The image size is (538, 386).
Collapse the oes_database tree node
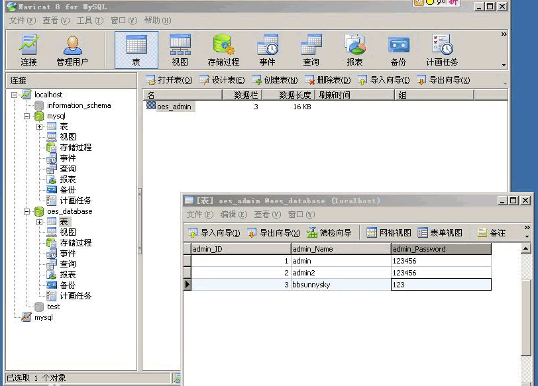[x=27, y=211]
